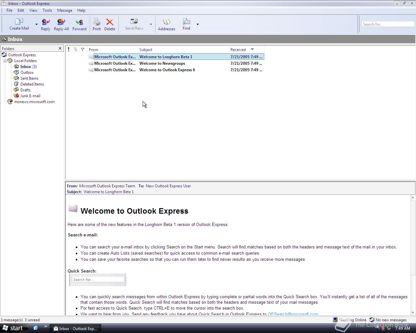The width and height of the screenshot is (416, 333).
Task: Select the Local Folders tree item
Action: pyautogui.click(x=25, y=61)
